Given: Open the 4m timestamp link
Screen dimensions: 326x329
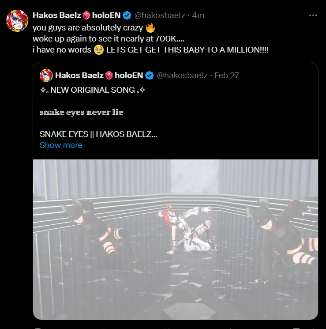Looking at the screenshot, I should [198, 15].
